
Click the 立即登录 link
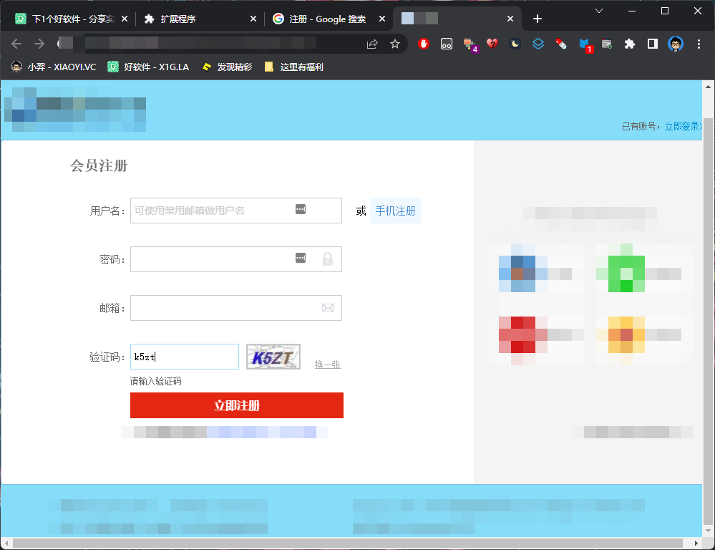(683, 127)
